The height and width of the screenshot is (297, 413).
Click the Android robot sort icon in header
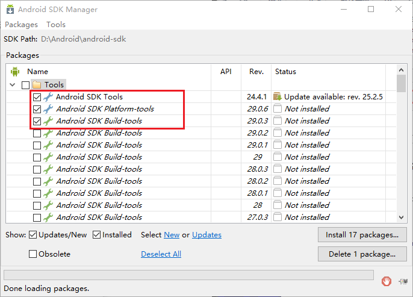click(15, 72)
